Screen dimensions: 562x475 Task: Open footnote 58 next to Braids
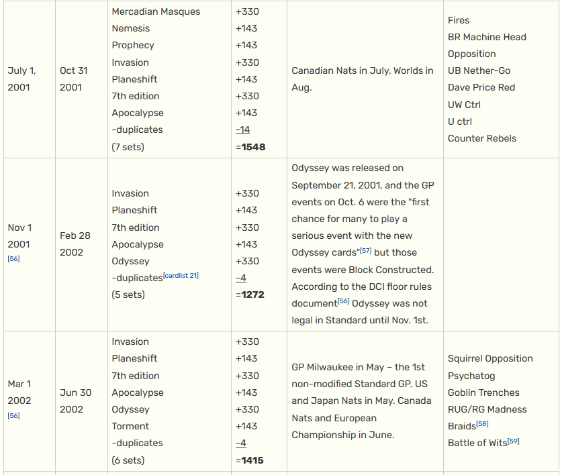pyautogui.click(x=481, y=424)
